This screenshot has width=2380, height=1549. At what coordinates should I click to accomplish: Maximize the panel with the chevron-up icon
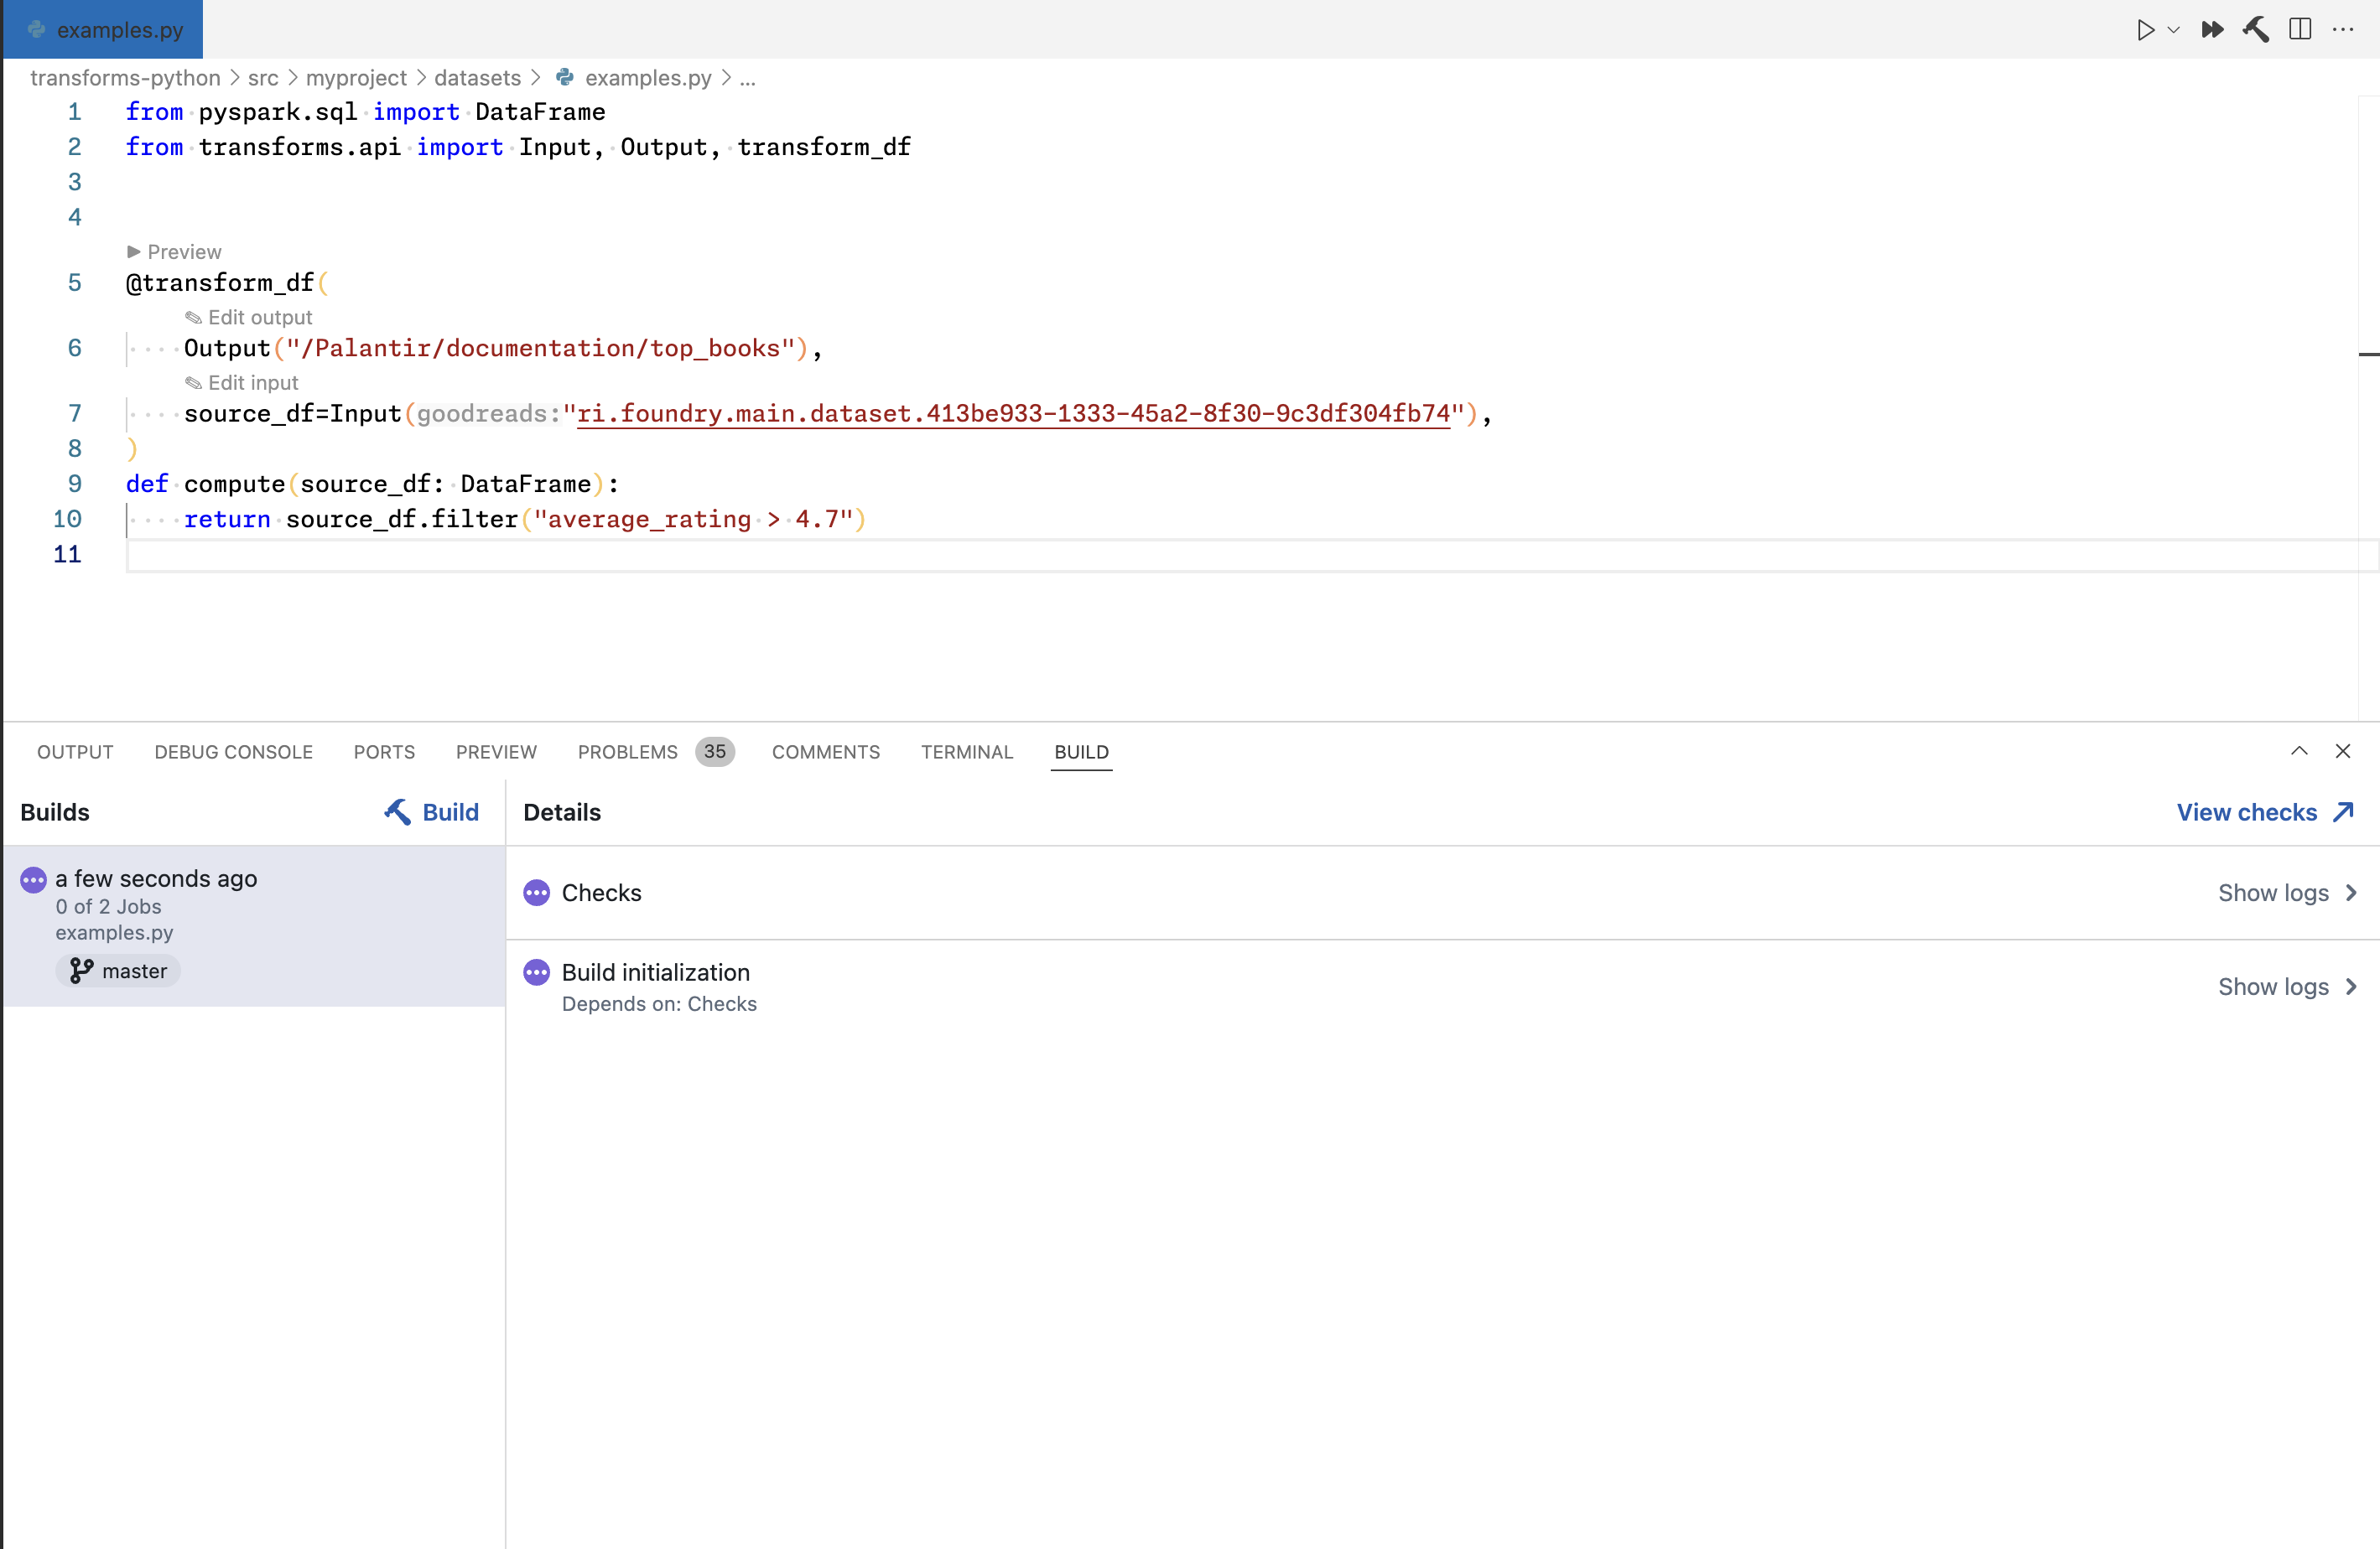(x=2299, y=750)
